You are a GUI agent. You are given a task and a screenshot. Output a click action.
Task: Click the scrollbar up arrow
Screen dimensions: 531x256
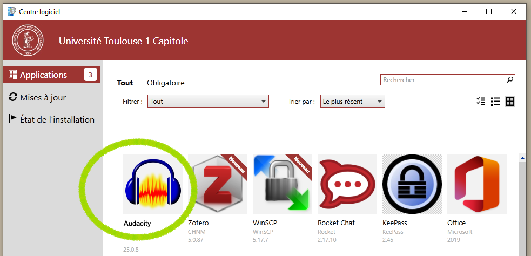(522, 158)
